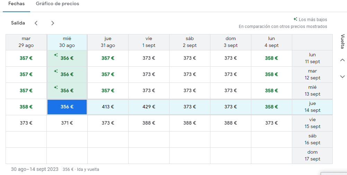Click the sáb 2 sept column header
The height and width of the screenshot is (175, 347).
click(x=190, y=42)
